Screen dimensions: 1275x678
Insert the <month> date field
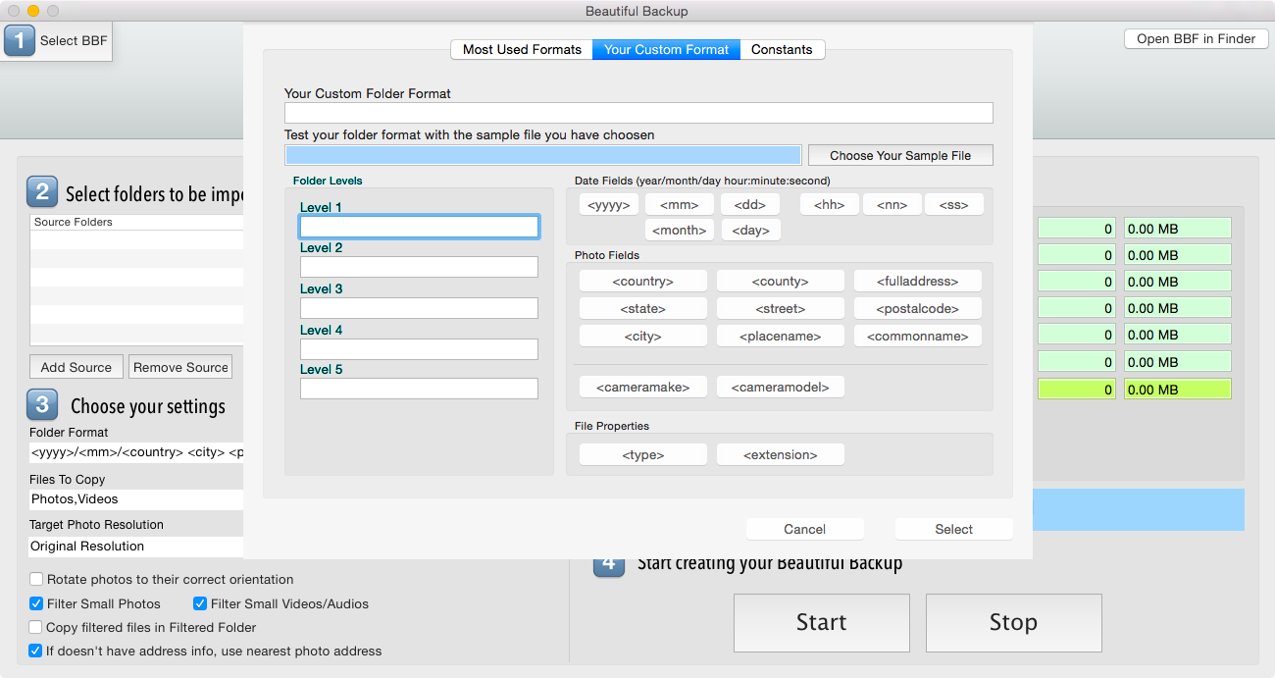coord(680,230)
